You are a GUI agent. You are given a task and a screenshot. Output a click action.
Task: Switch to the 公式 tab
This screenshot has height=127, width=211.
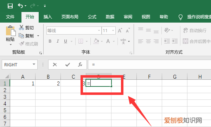point(92,17)
